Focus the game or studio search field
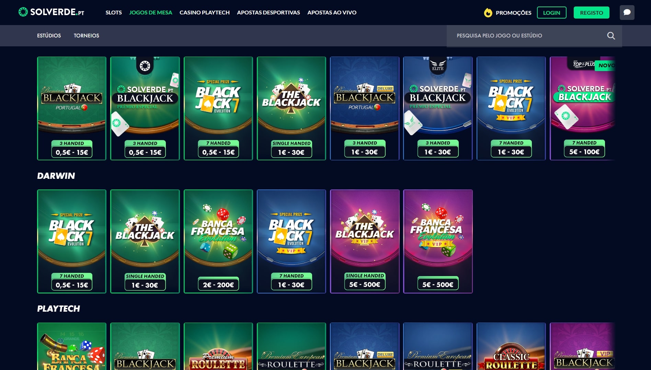 coord(529,36)
